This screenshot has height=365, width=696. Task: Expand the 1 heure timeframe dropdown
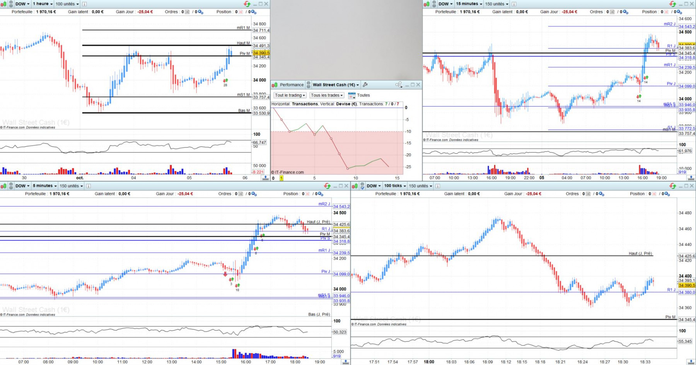click(43, 4)
